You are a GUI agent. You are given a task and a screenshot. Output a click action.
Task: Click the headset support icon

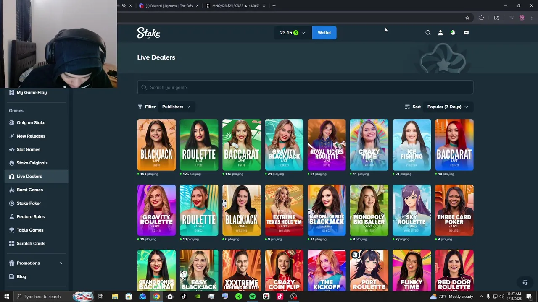[525, 282]
